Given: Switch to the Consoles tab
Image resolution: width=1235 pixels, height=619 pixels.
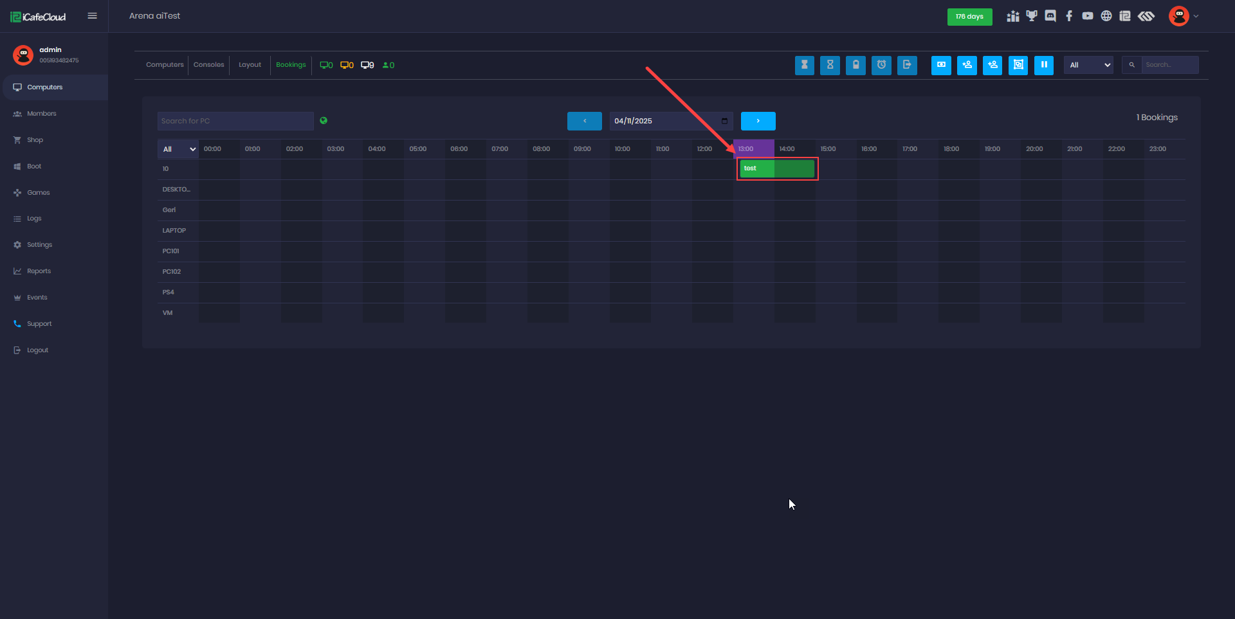Looking at the screenshot, I should [208, 65].
